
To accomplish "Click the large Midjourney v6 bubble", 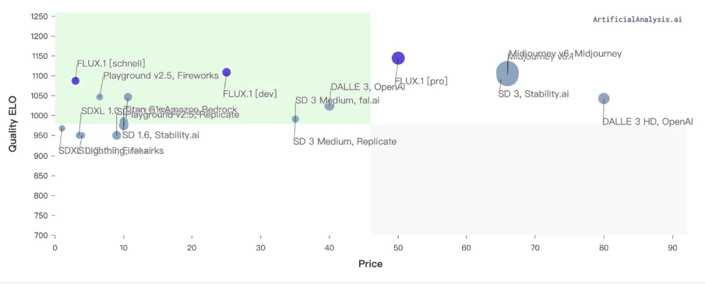I will pos(508,73).
